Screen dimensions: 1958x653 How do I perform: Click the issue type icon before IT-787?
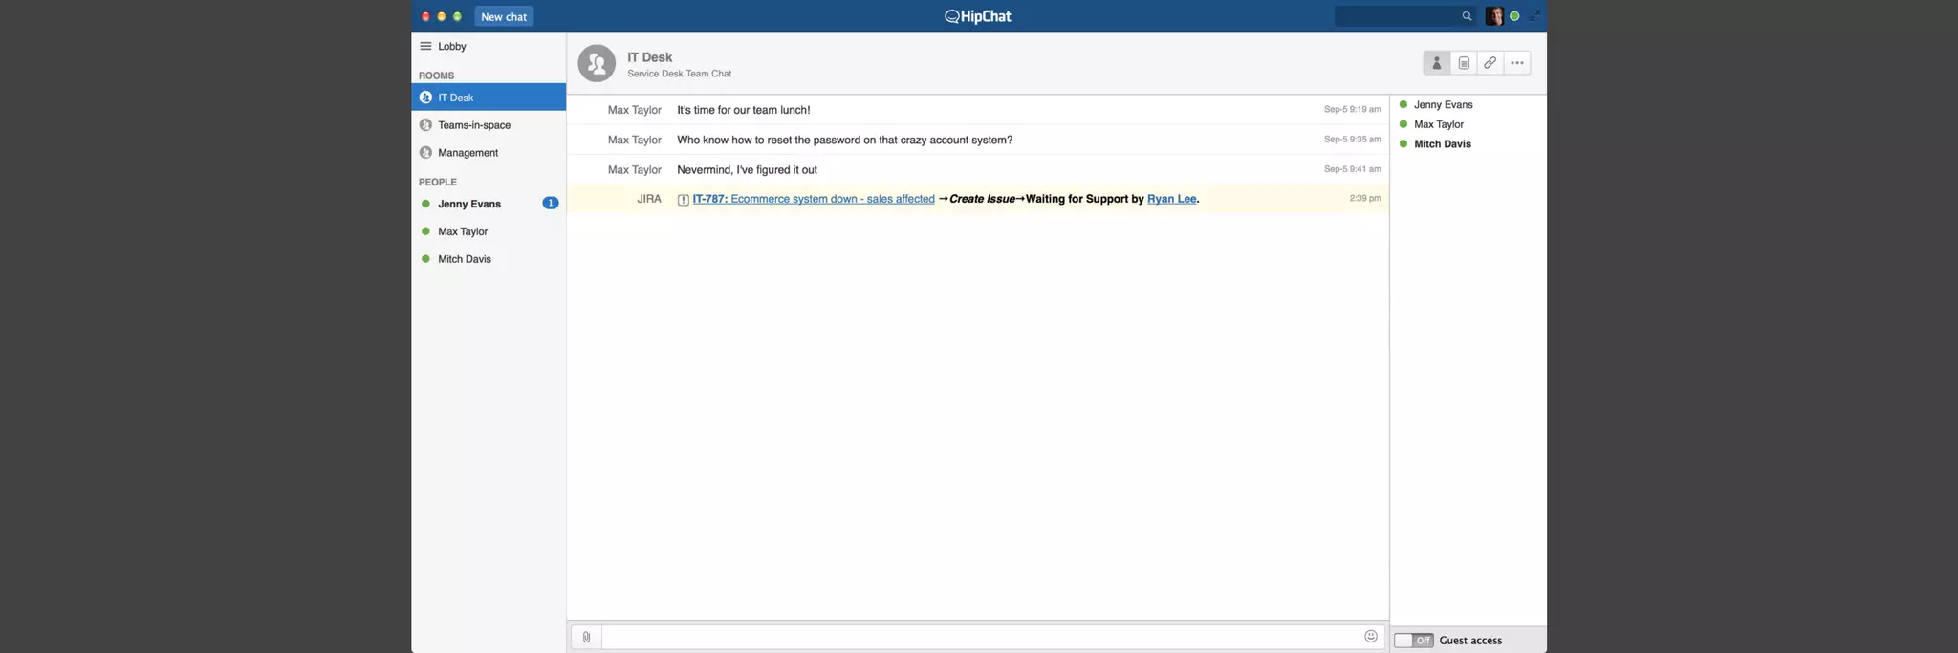click(683, 200)
